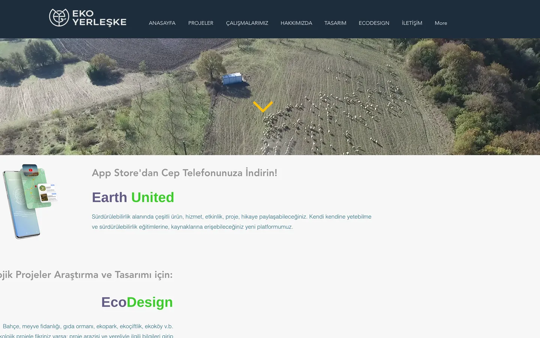Go to the İLETİŞİM contact page

(412, 23)
